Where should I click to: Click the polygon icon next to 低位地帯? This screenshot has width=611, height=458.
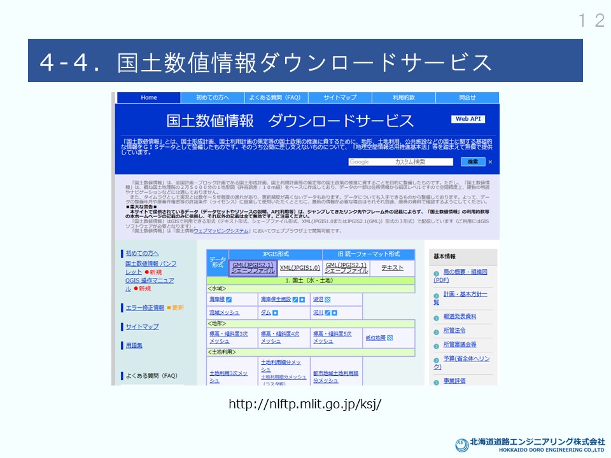click(390, 338)
